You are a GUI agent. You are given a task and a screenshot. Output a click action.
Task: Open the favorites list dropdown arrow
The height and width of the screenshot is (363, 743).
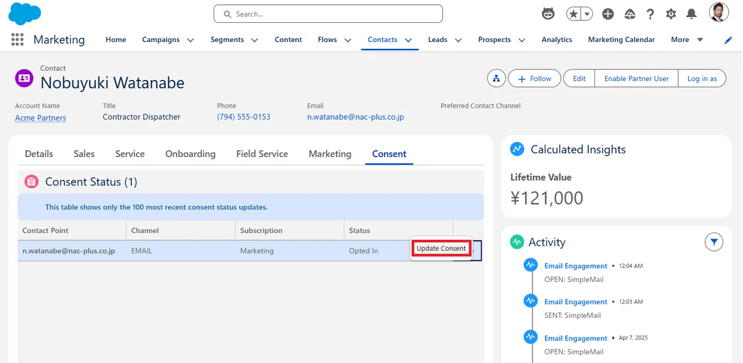pyautogui.click(x=586, y=14)
